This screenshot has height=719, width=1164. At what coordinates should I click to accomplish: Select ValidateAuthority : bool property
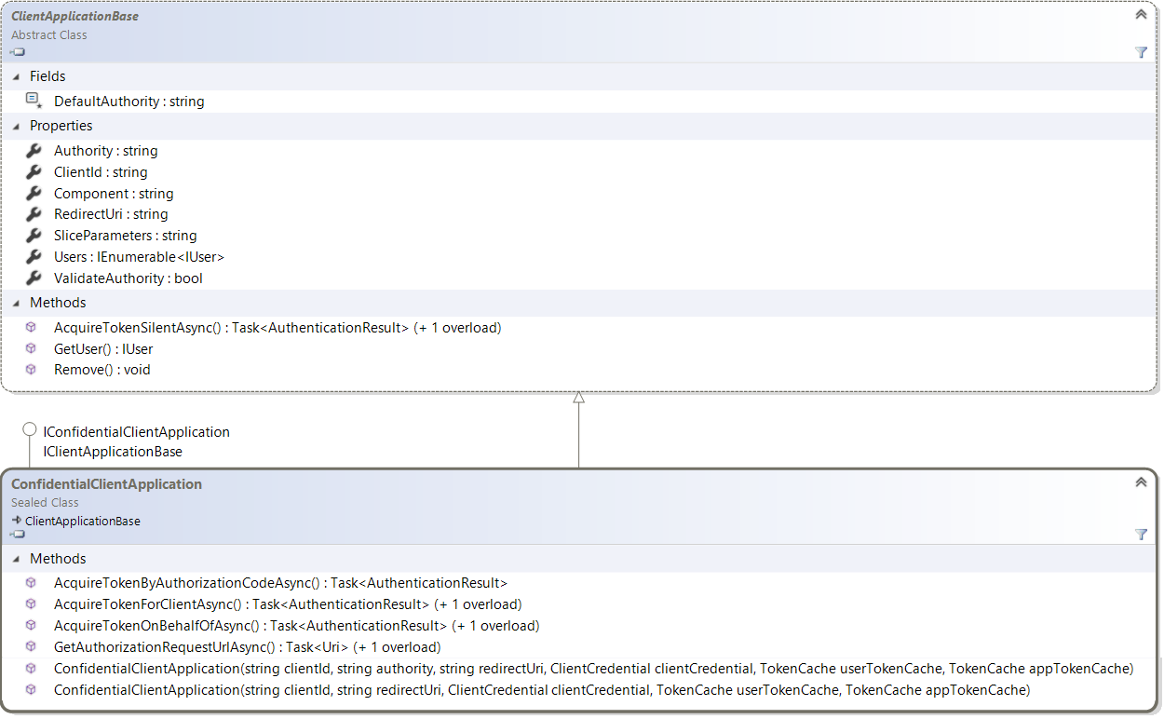128,278
